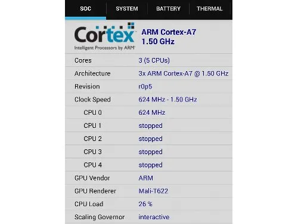Tap the CPU 3 row
Image resolution: width=298 pixels, height=224 pixels.
(148, 152)
